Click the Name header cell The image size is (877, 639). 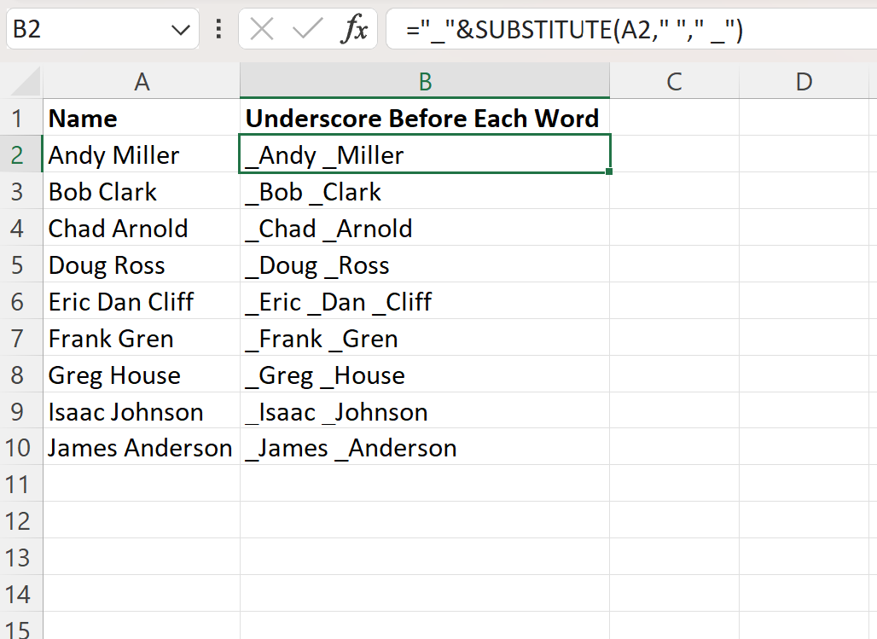point(142,118)
